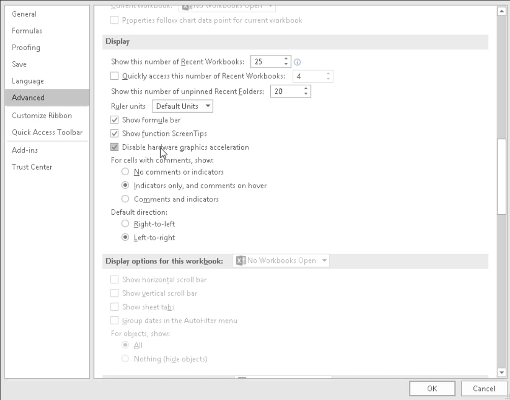This screenshot has height=400, width=510.
Task: Click the scrollbar up arrow
Action: (x=501, y=11)
